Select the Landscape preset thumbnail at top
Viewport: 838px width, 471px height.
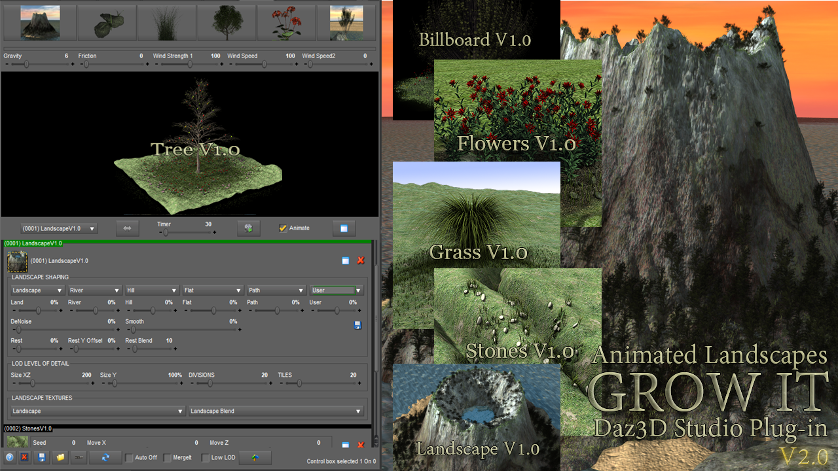[40, 23]
